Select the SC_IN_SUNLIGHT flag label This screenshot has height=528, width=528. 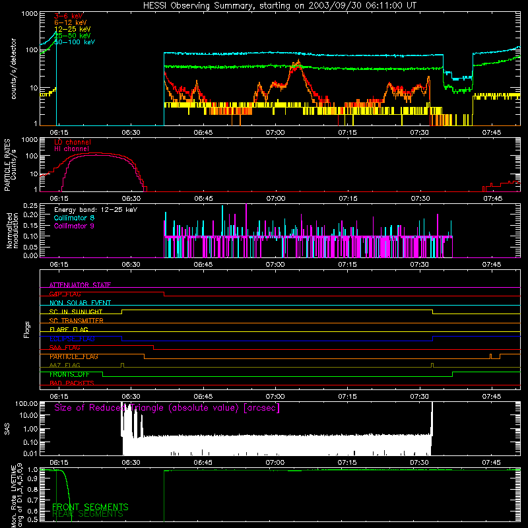76,312
